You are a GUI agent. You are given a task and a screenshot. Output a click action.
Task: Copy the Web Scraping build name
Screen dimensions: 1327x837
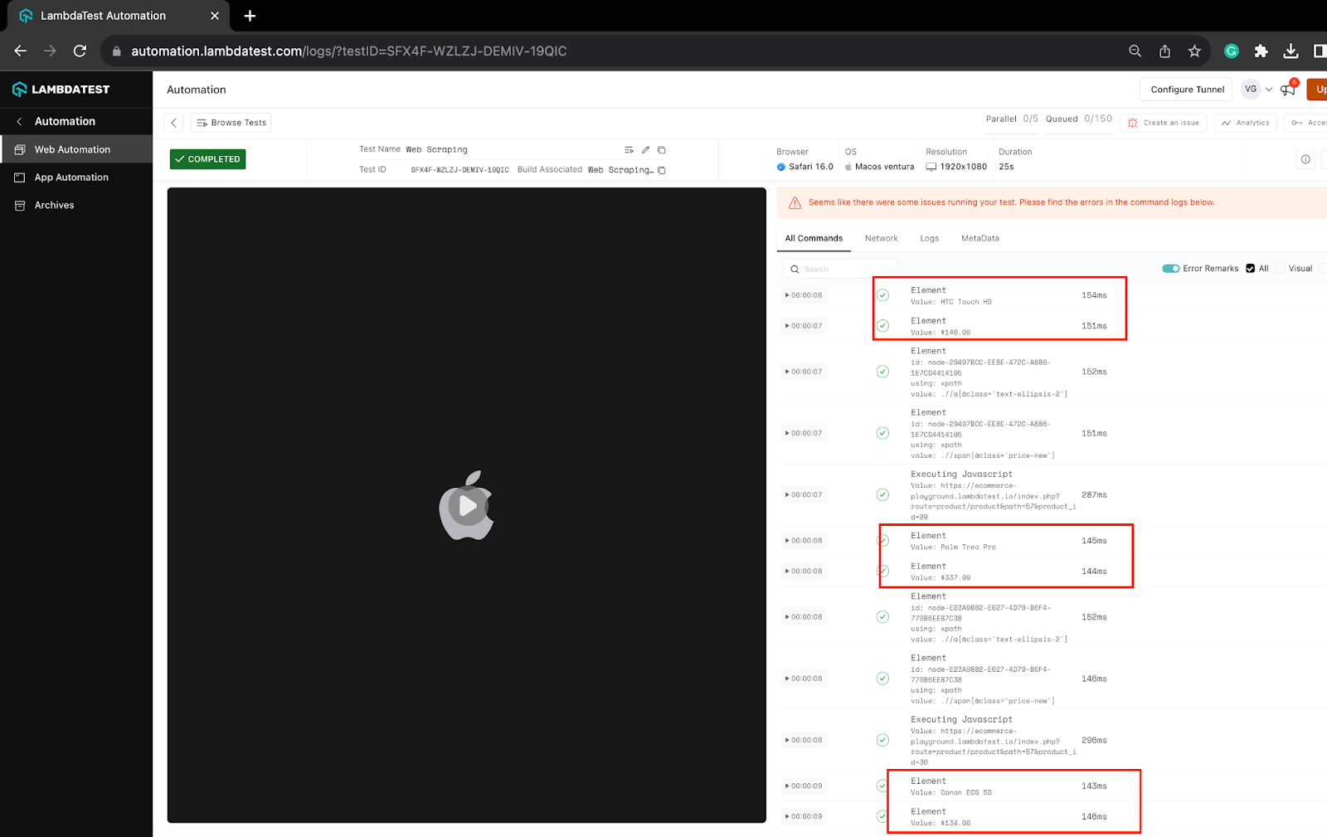tap(661, 169)
